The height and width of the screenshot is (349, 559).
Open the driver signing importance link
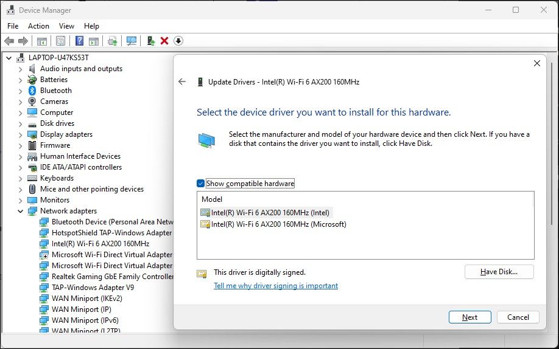coord(275,286)
